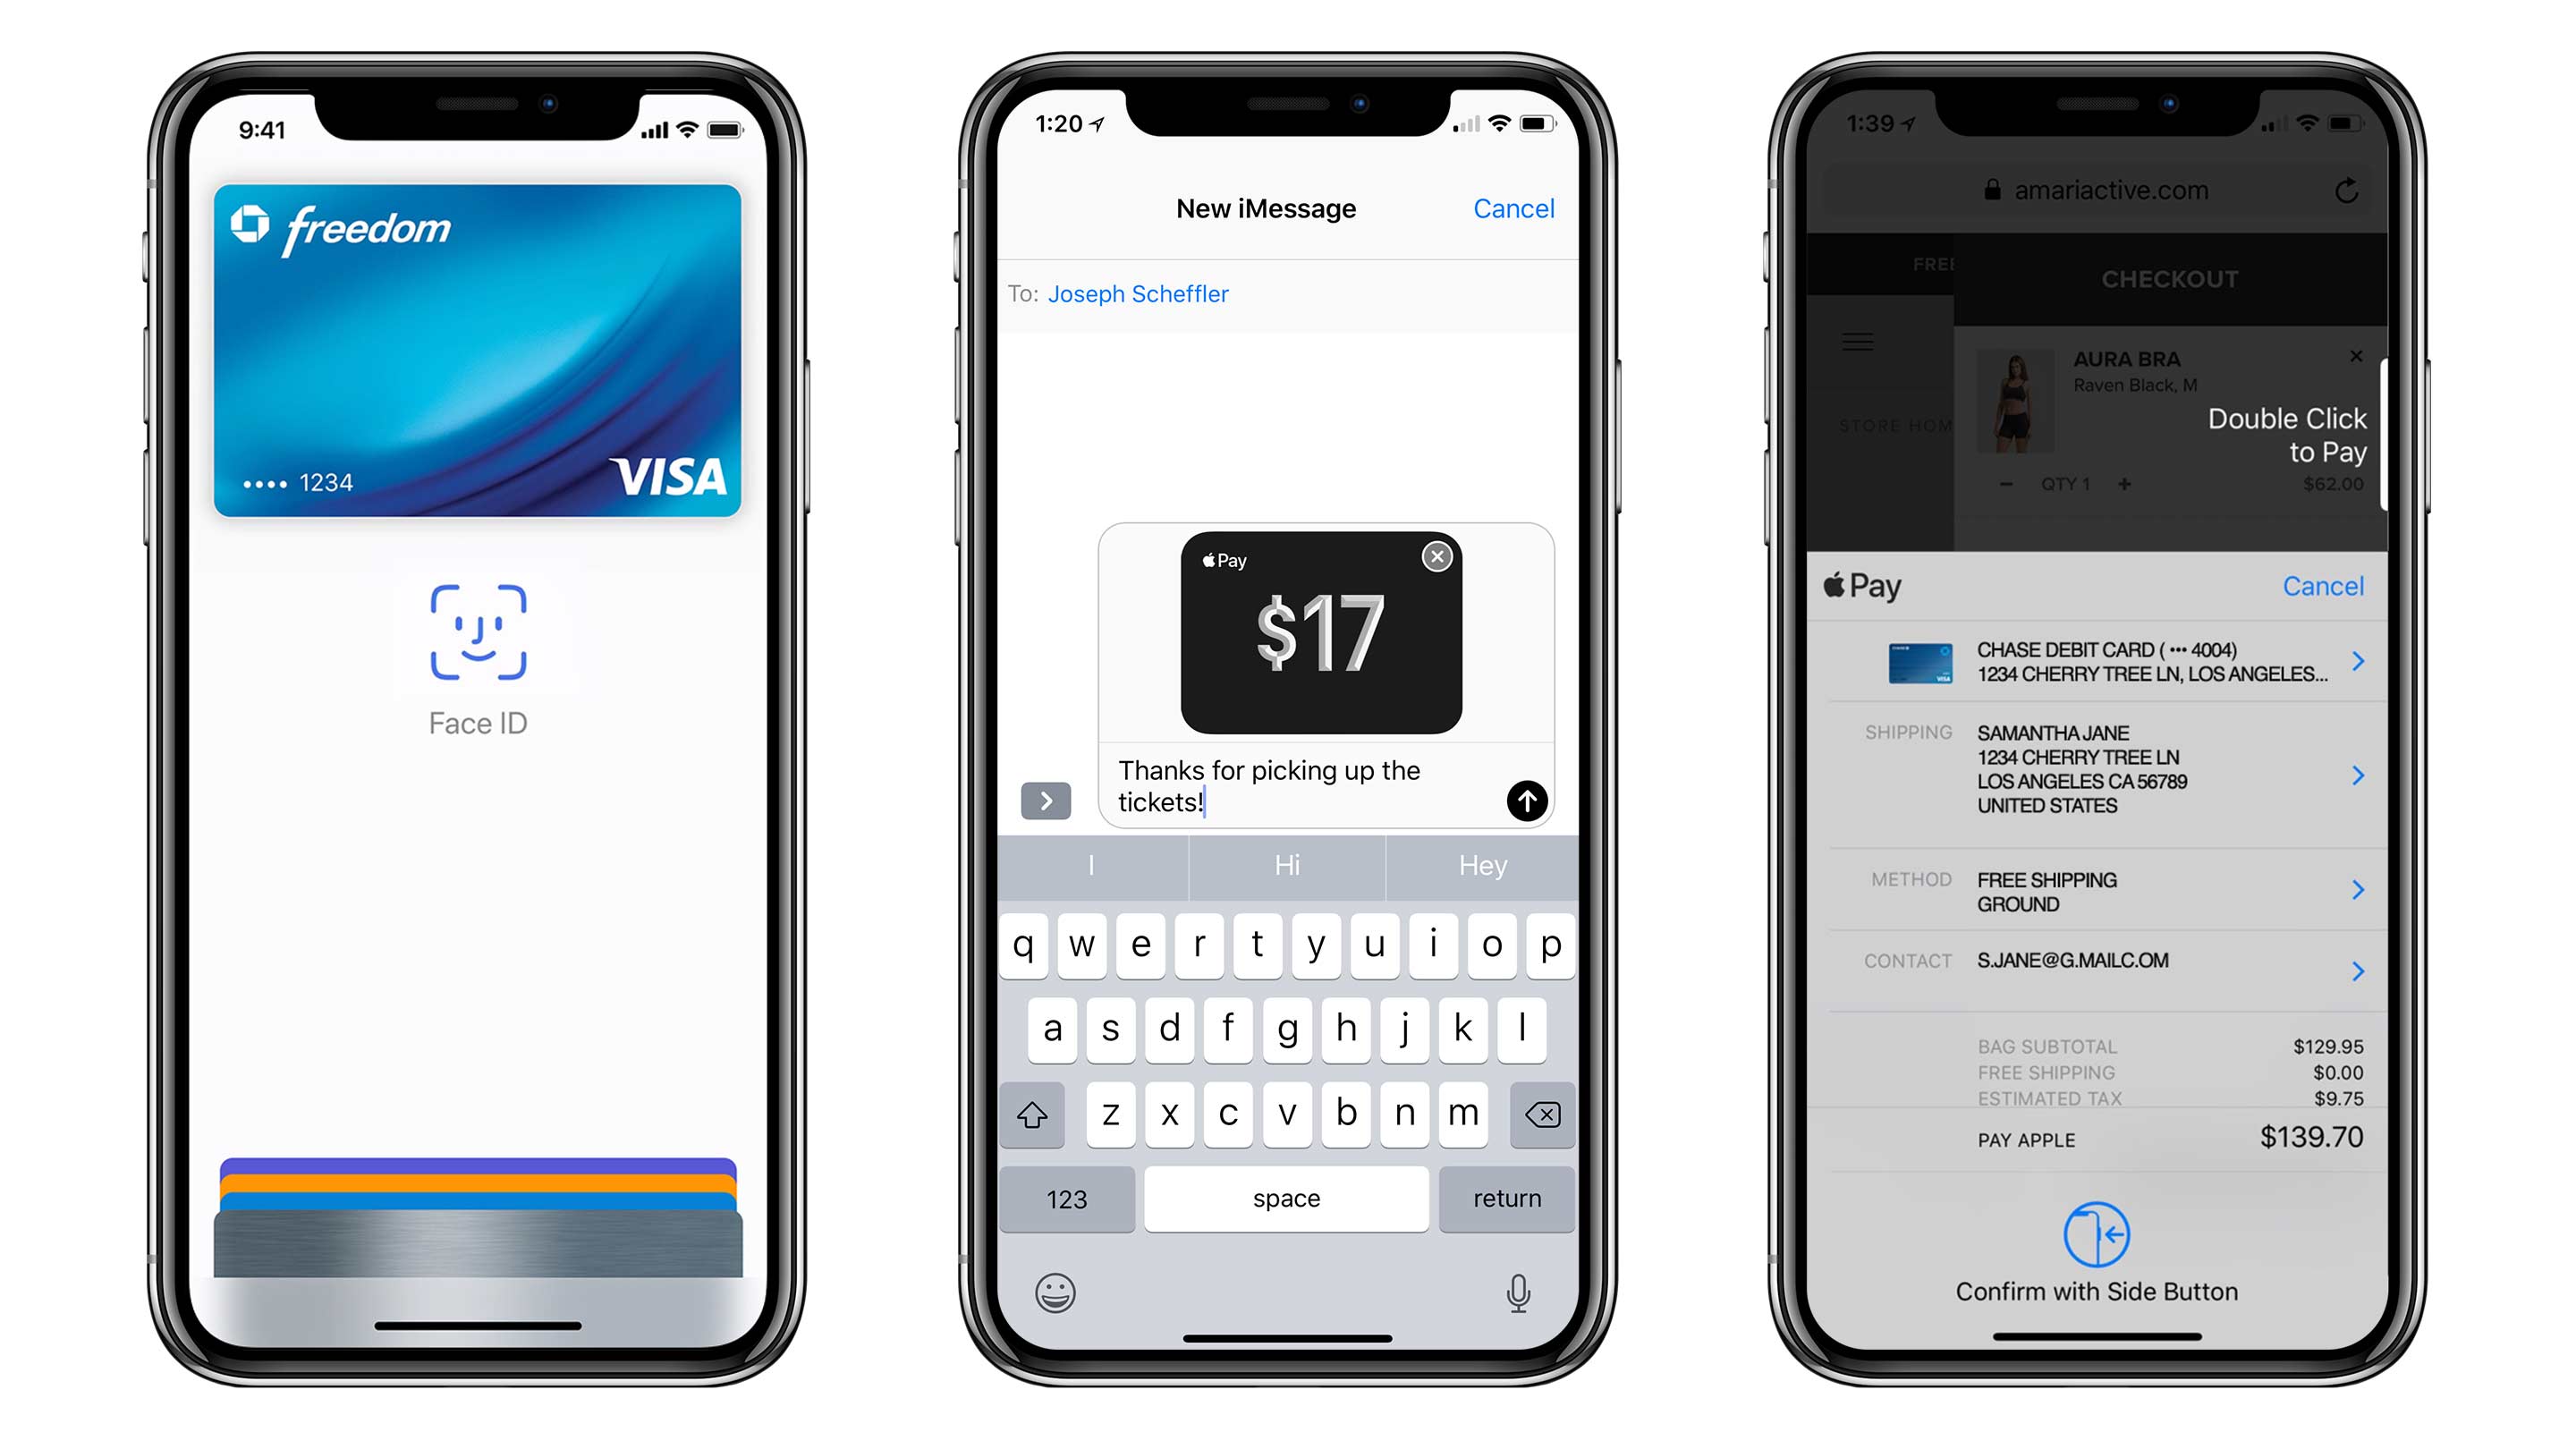Viewport: 2576px width, 1449px height.
Task: Tap the Chase Debit Card expander arrow
Action: pyautogui.click(x=2364, y=664)
